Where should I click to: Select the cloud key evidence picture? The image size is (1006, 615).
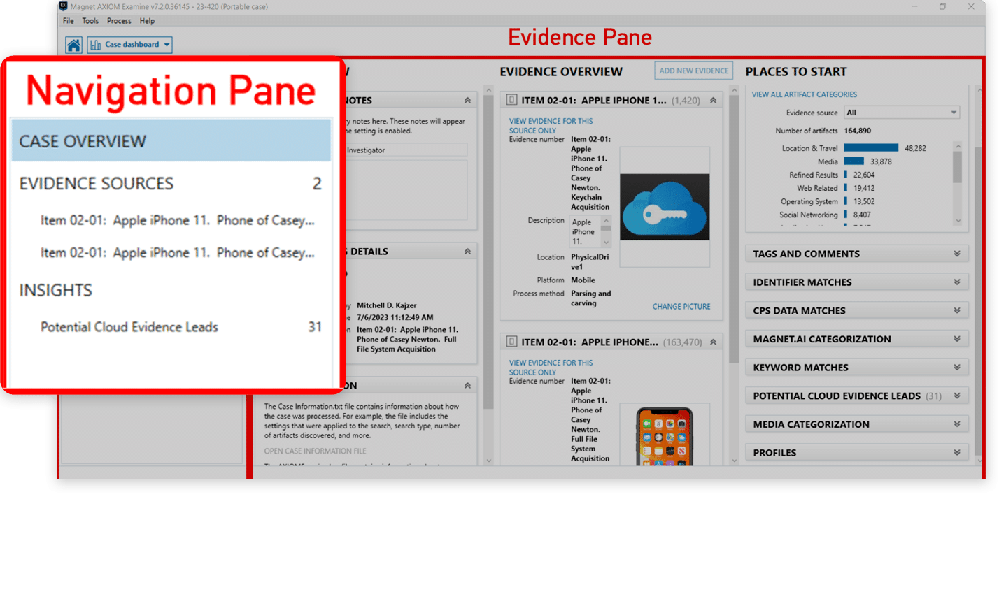[x=665, y=207]
